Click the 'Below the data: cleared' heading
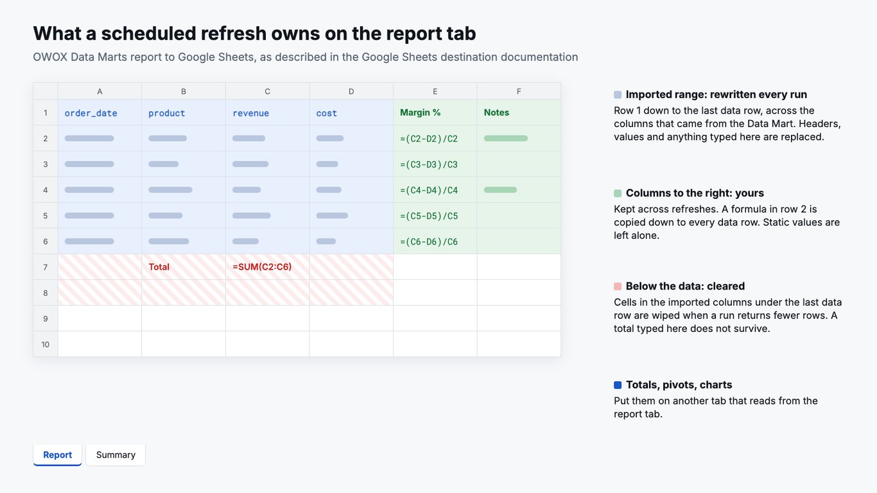877x493 pixels. 685,286
